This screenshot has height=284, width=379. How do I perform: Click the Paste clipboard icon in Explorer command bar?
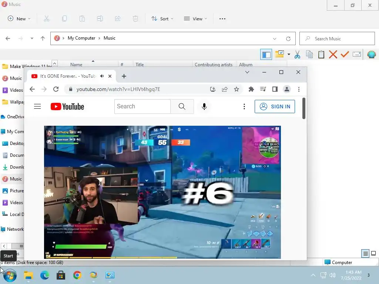(x=82, y=18)
